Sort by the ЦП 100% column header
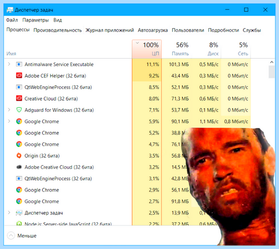 click(x=147, y=49)
